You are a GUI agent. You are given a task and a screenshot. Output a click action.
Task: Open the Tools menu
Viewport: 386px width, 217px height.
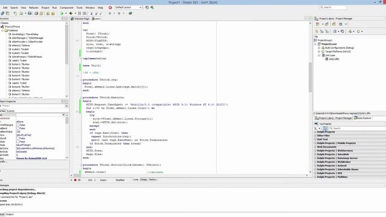[x=79, y=8]
